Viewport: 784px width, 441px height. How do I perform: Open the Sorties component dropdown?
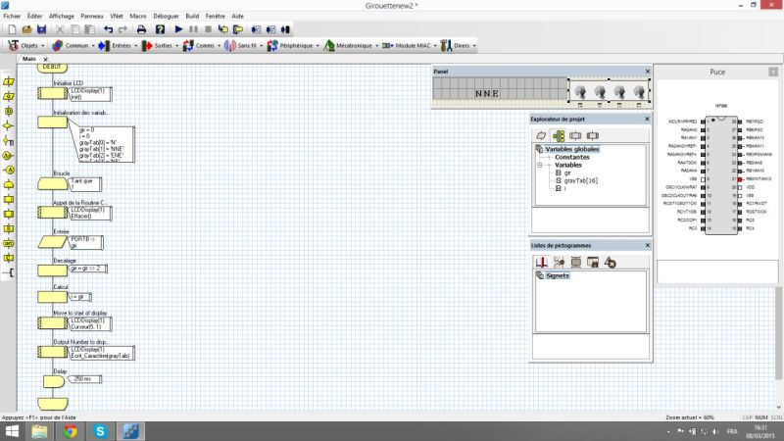pyautogui.click(x=161, y=45)
